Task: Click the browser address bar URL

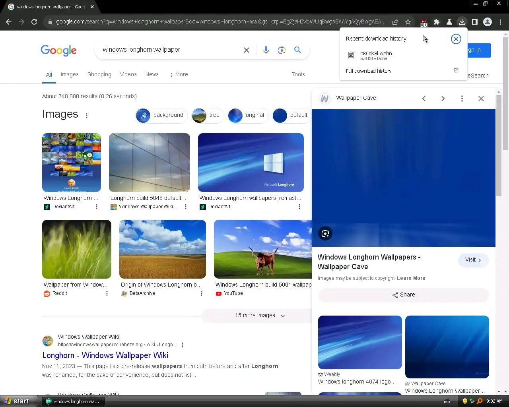Action: [x=221, y=22]
